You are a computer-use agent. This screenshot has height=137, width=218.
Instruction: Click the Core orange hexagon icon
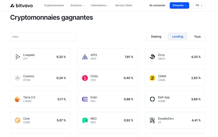pyautogui.click(x=17, y=120)
